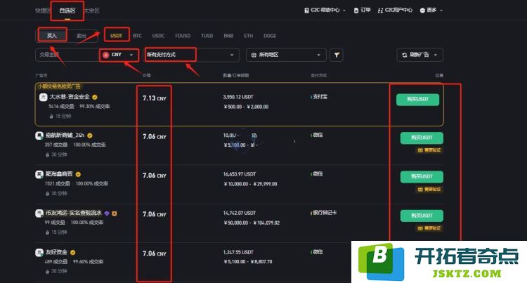Click the 7.13 CNY price
Screen dimensions: 527x283
click(155, 98)
